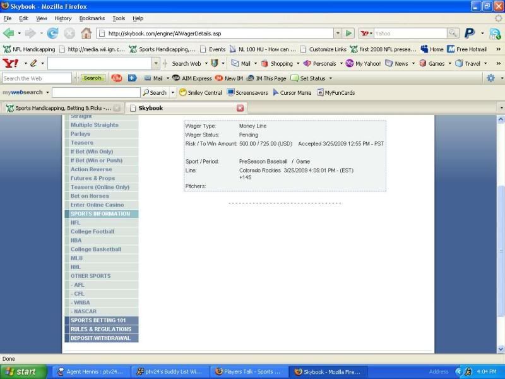Open the Home page icon

coord(86,33)
